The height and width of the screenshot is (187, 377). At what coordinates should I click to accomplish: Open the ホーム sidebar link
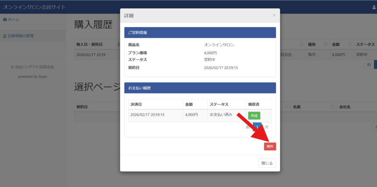pyautogui.click(x=13, y=20)
